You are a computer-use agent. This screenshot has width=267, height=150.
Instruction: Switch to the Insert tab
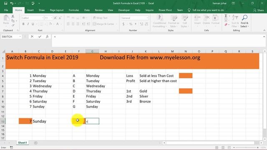(30, 10)
